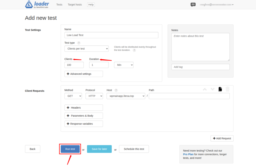Click the Add tag field
256x168 pixels.
pyautogui.click(x=200, y=67)
